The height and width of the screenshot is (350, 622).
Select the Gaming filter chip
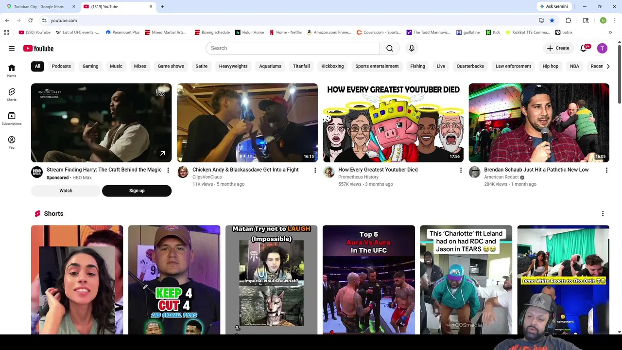coord(90,66)
